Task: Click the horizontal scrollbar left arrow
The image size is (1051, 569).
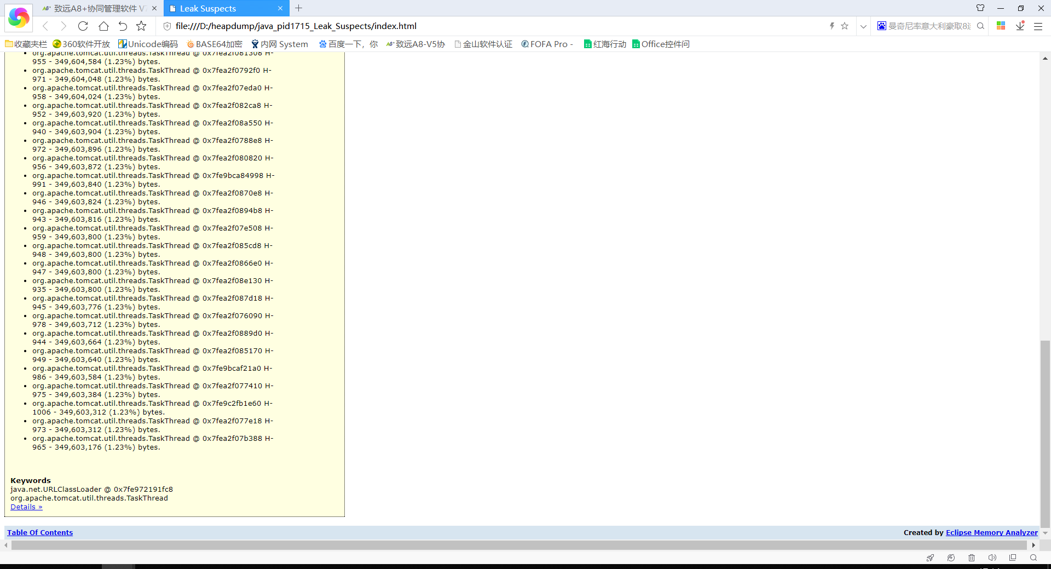Action: click(6, 545)
